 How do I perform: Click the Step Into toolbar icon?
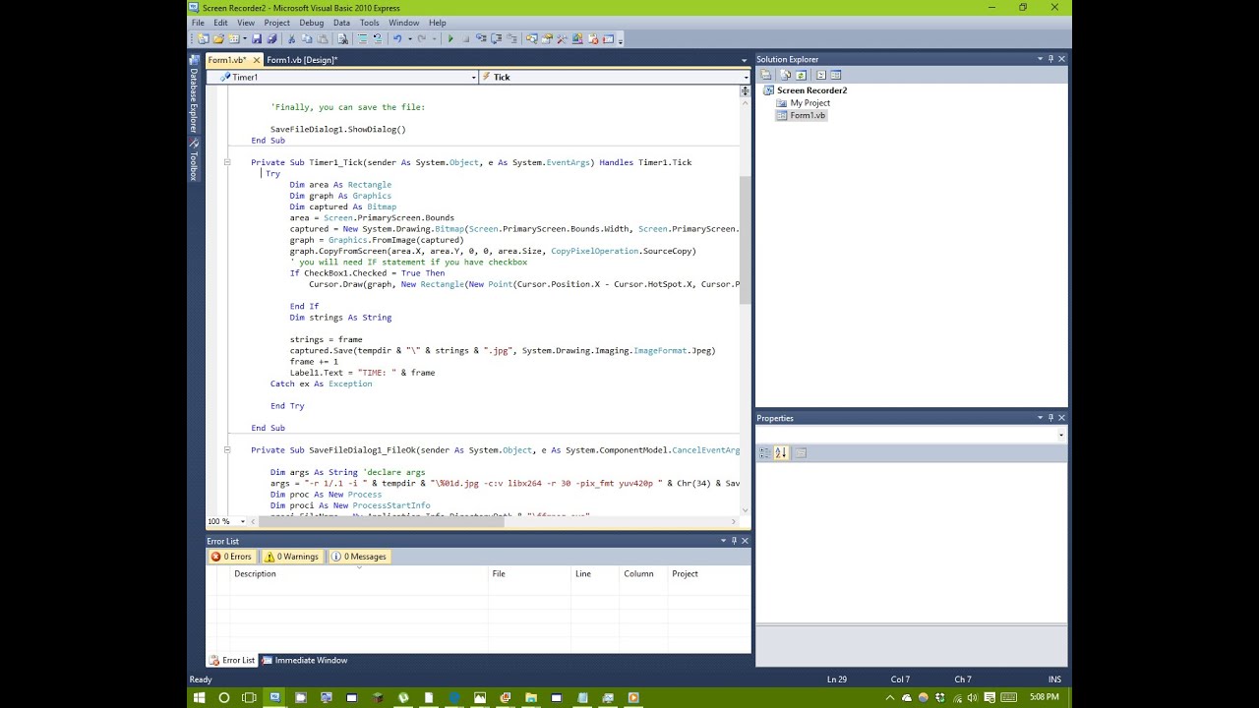481,39
